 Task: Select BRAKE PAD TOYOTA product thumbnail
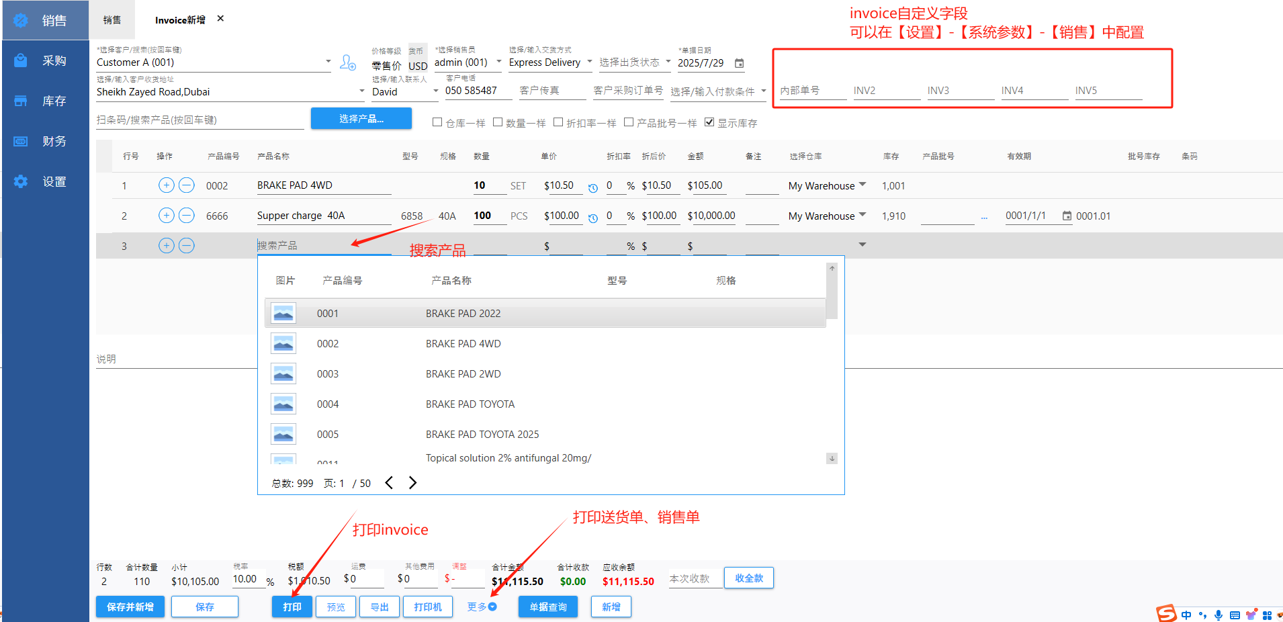(x=283, y=404)
